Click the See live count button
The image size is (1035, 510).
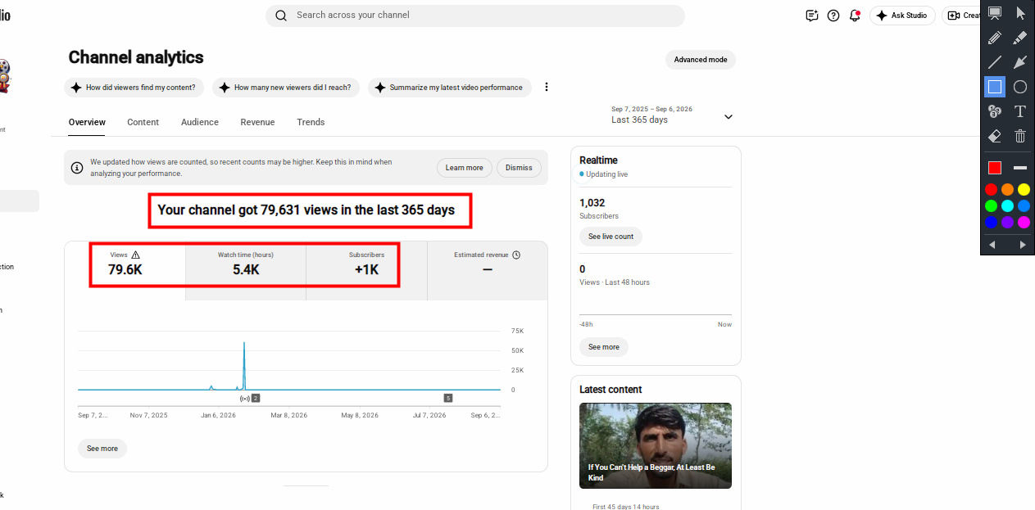coord(611,237)
